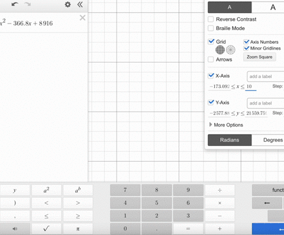Switch to Degrees angle mode

coord(268,140)
